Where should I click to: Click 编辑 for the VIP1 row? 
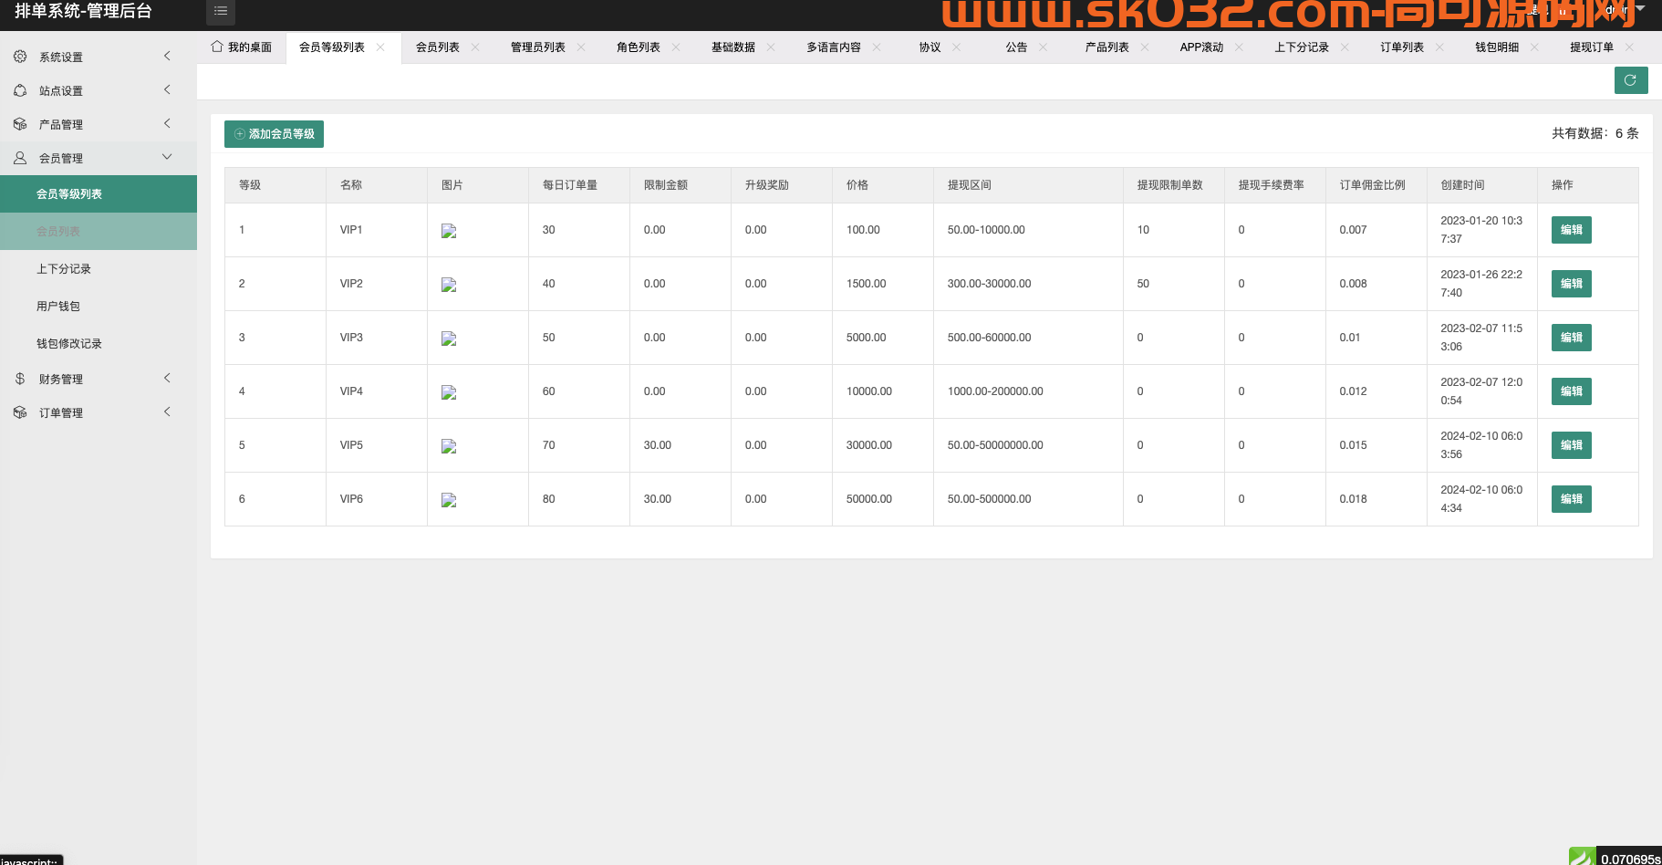(x=1572, y=230)
